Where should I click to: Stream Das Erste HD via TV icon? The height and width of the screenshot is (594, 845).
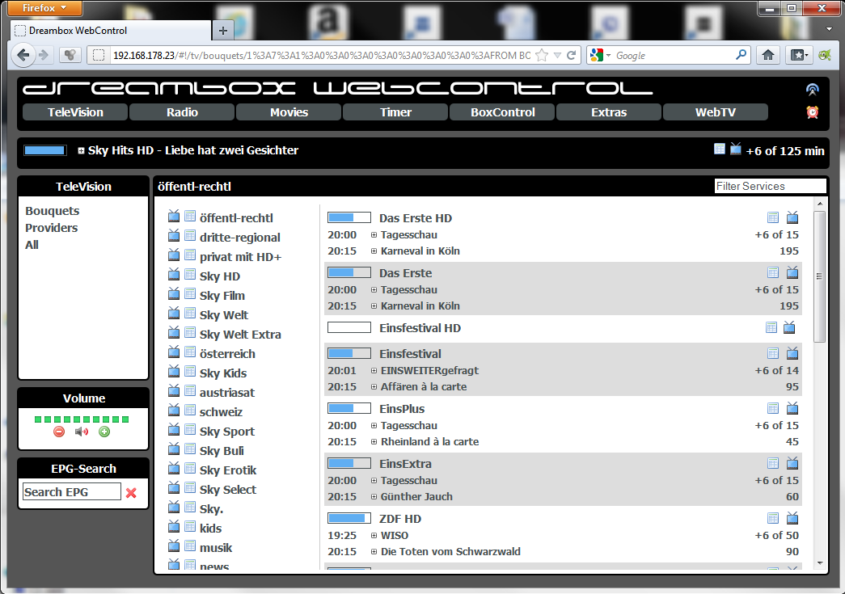click(x=792, y=217)
